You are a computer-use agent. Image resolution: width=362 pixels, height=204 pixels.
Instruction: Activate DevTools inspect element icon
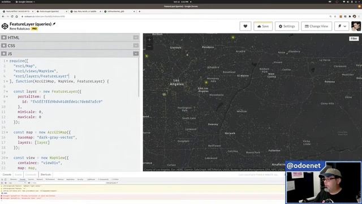coord(2,180)
